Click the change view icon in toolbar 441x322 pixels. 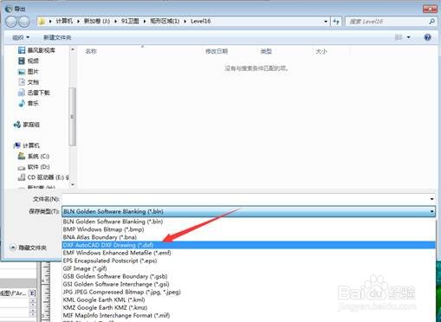399,37
